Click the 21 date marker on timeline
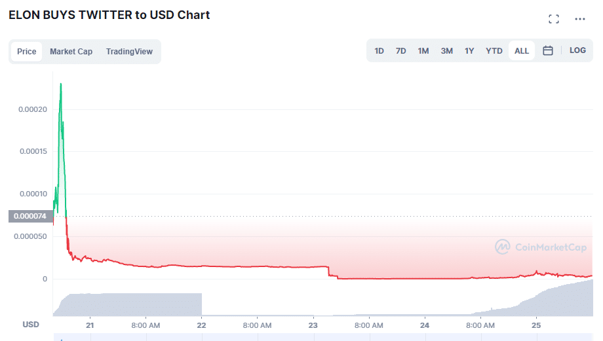 [90, 325]
